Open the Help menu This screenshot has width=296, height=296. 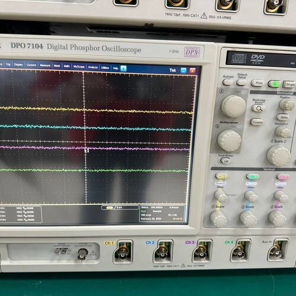coord(115,68)
